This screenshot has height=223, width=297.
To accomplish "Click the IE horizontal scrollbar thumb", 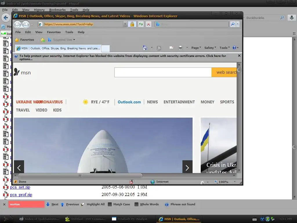I will click(x=80, y=176).
